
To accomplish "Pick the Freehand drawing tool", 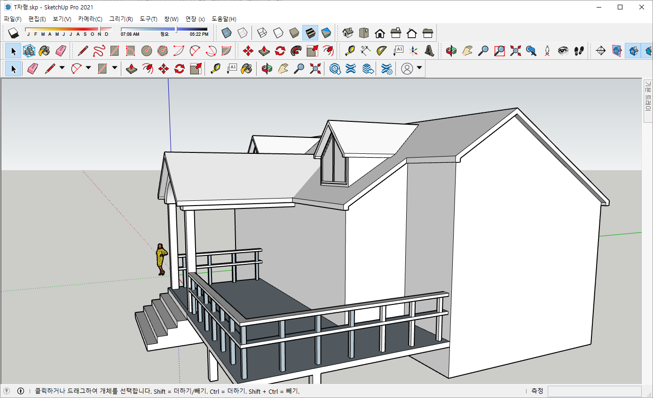I will pos(99,50).
